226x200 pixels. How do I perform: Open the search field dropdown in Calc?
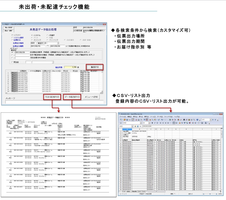click(211, 120)
